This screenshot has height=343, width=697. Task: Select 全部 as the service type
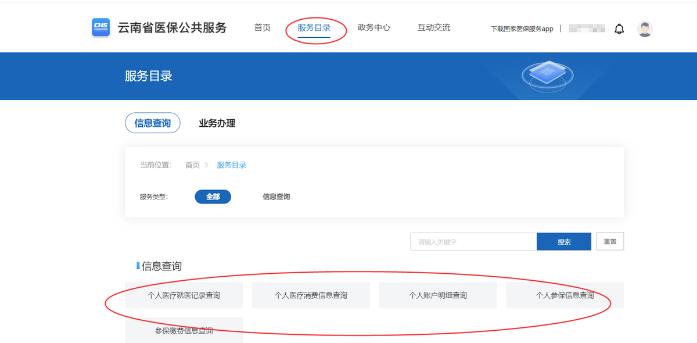tap(213, 196)
